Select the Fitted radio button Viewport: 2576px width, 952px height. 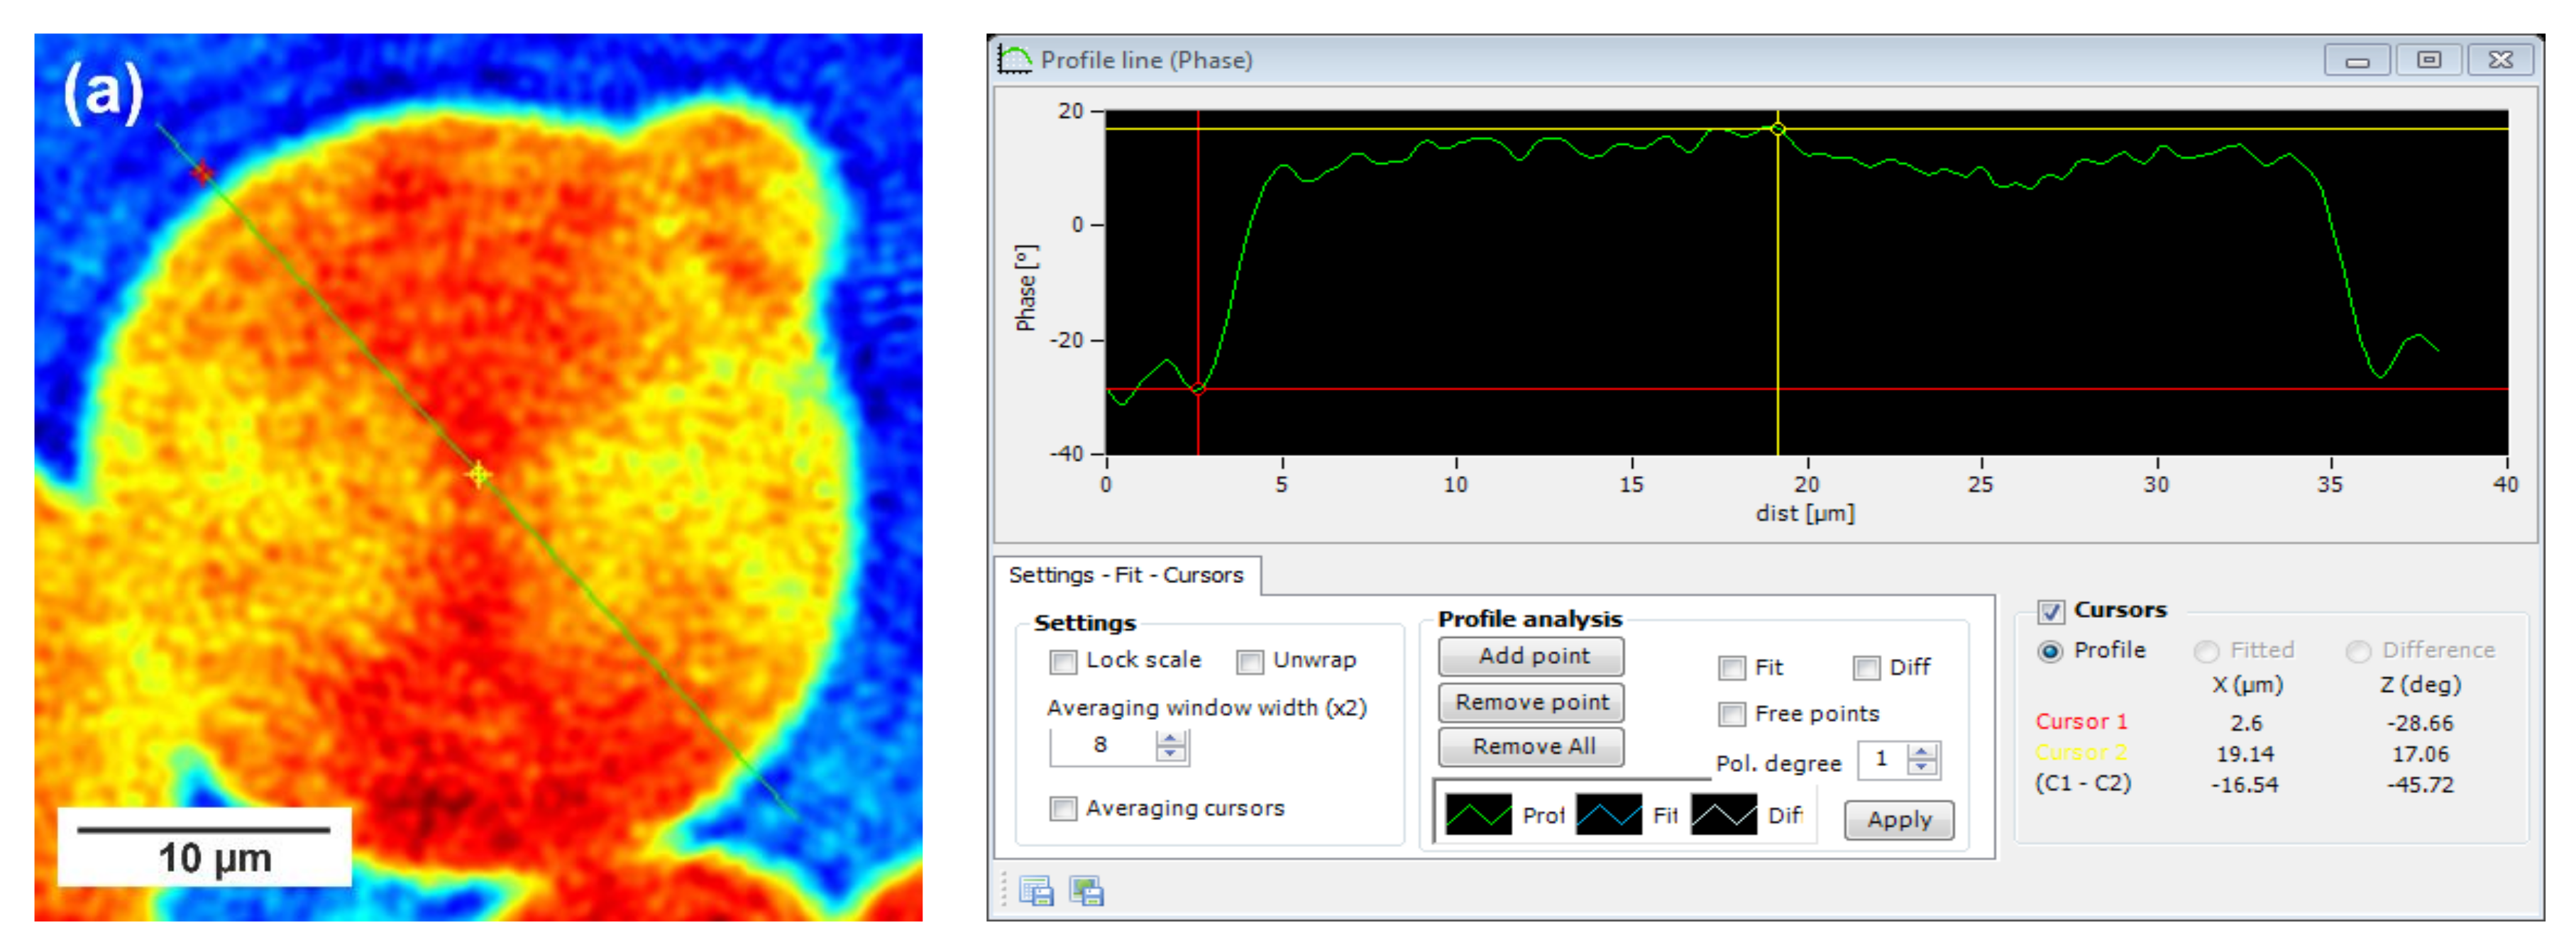coord(2206,652)
